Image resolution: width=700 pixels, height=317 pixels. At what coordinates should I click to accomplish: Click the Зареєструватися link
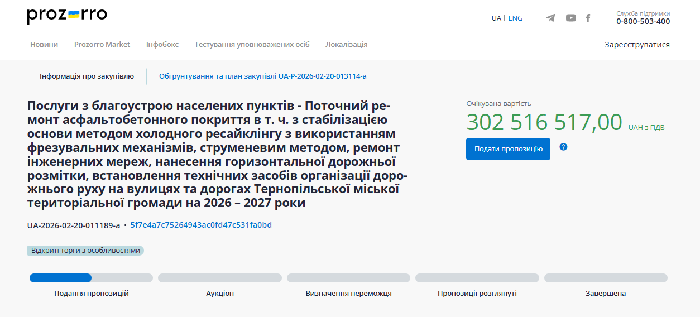[637, 45]
